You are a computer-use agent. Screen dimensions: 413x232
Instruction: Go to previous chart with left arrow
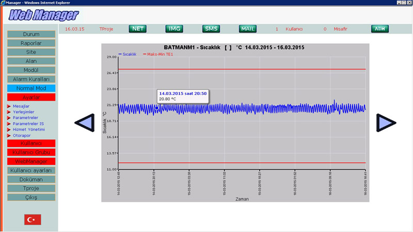pyautogui.click(x=85, y=123)
